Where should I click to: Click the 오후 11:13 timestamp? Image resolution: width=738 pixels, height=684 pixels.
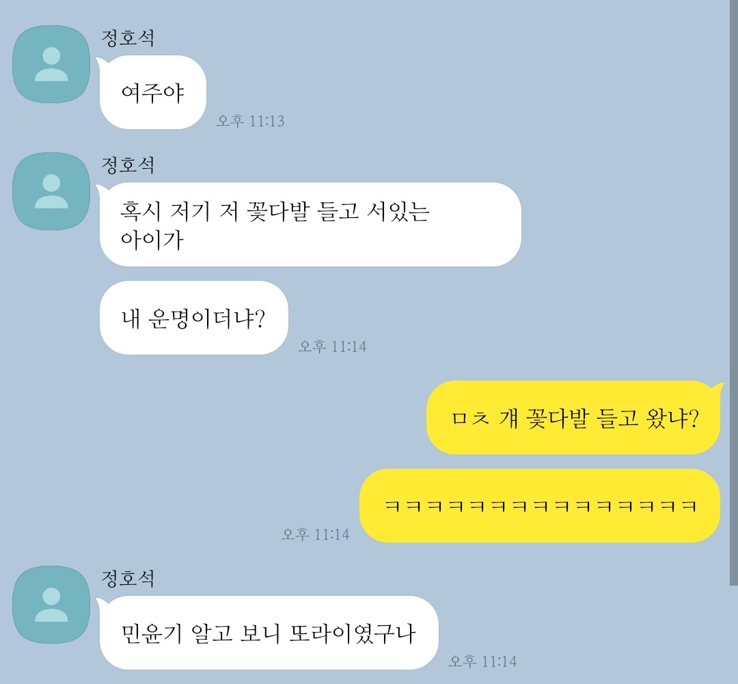250,121
